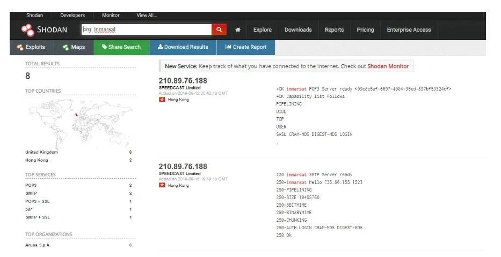Open first 210.89.76.188 result with POP3 banner

(x=183, y=80)
